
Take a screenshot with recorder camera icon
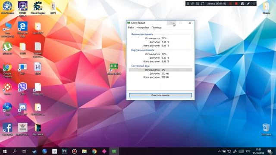(x=242, y=3)
